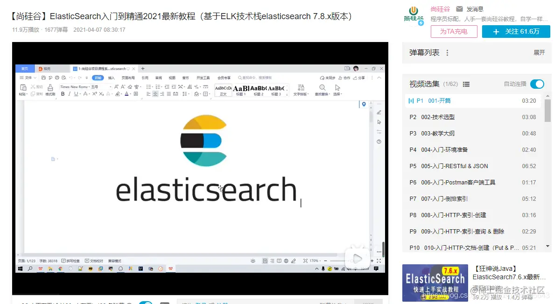Click the font color button
This screenshot has width=554, height=304.
[x=126, y=94]
